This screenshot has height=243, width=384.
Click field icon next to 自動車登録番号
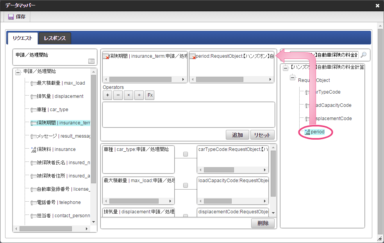click(34, 189)
